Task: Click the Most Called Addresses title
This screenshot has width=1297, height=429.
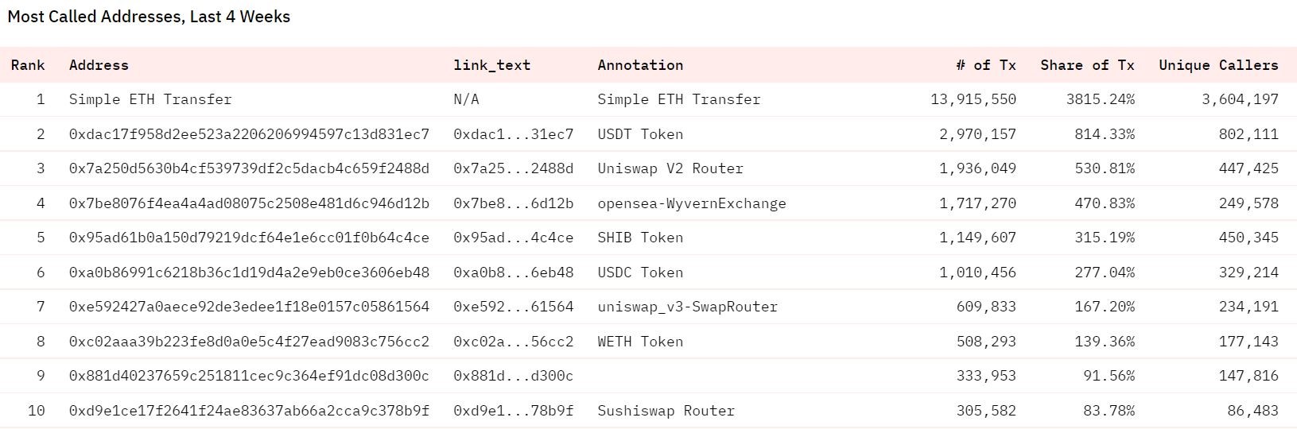Action: click(x=149, y=17)
